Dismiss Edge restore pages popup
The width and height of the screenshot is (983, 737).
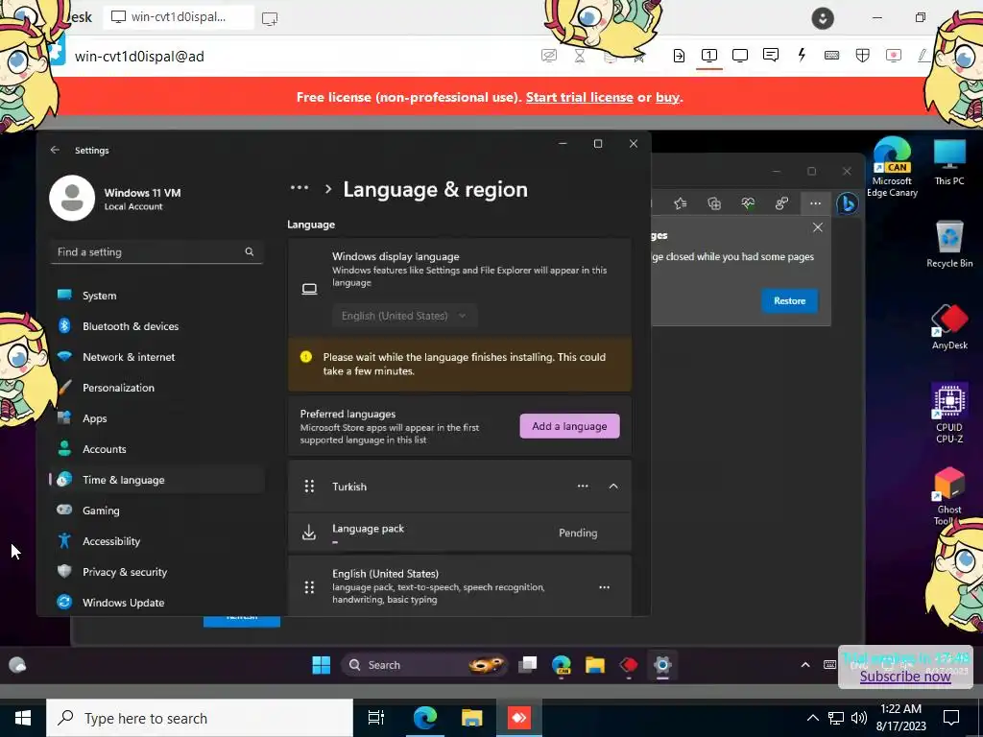tap(818, 227)
